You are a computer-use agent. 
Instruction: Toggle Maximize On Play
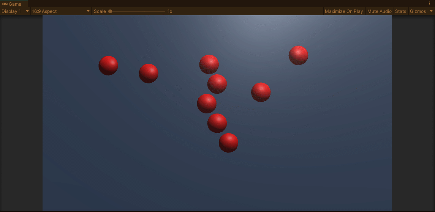pyautogui.click(x=344, y=11)
